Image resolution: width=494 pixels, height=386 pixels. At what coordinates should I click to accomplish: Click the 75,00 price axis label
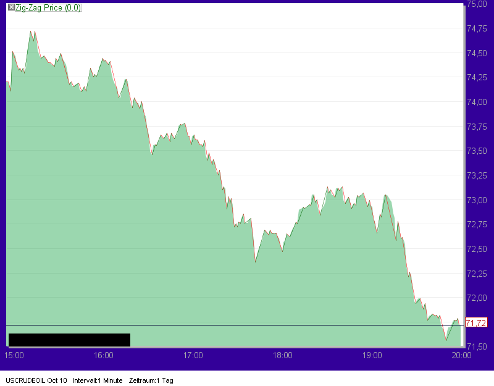pyautogui.click(x=477, y=4)
